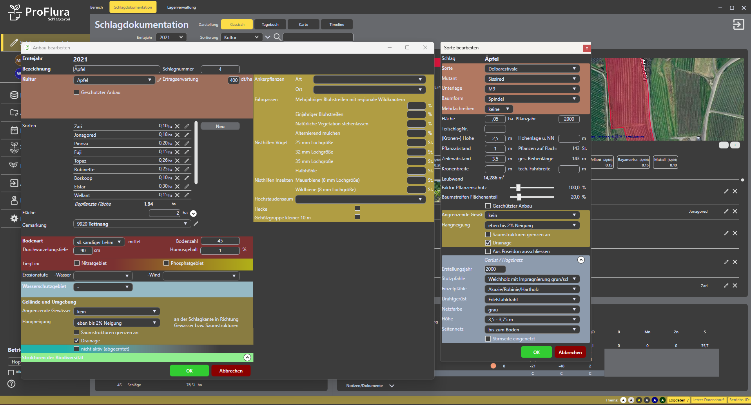This screenshot has width=751, height=405.
Task: Click the Neu button for Sorten
Action: (220, 127)
